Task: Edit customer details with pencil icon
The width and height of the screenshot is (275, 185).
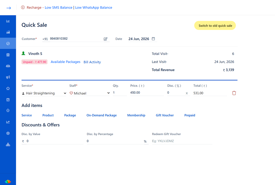Action: tap(106, 39)
